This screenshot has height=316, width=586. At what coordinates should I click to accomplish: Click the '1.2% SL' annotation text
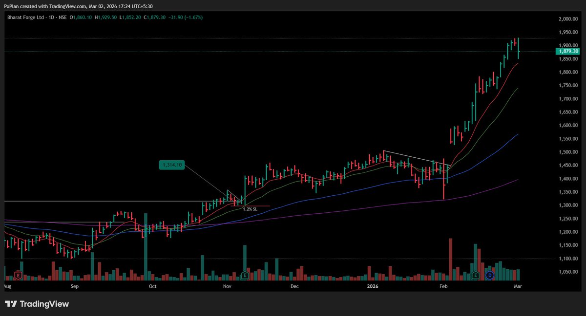[x=250, y=209]
